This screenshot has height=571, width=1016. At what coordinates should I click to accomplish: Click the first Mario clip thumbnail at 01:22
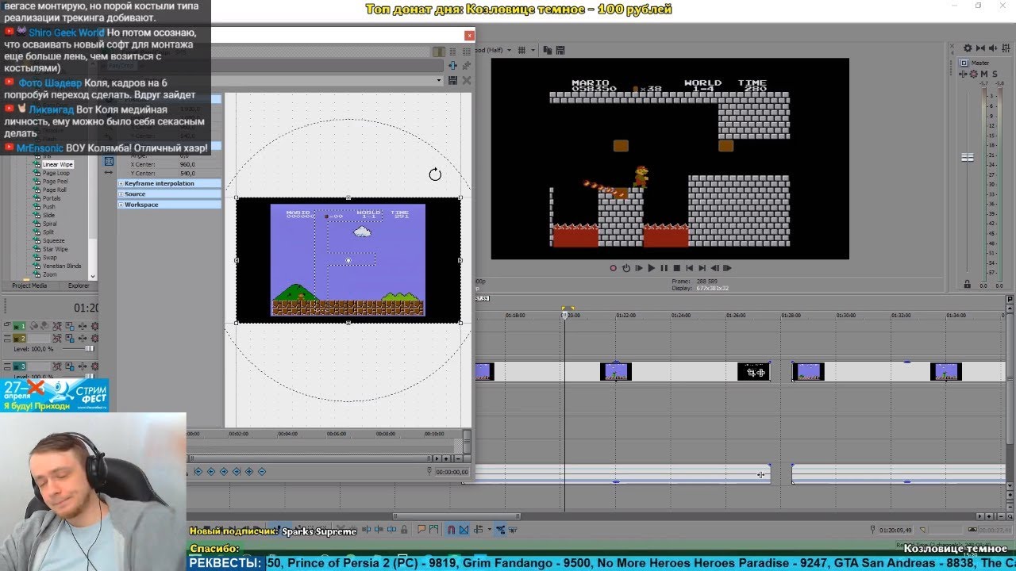(615, 371)
